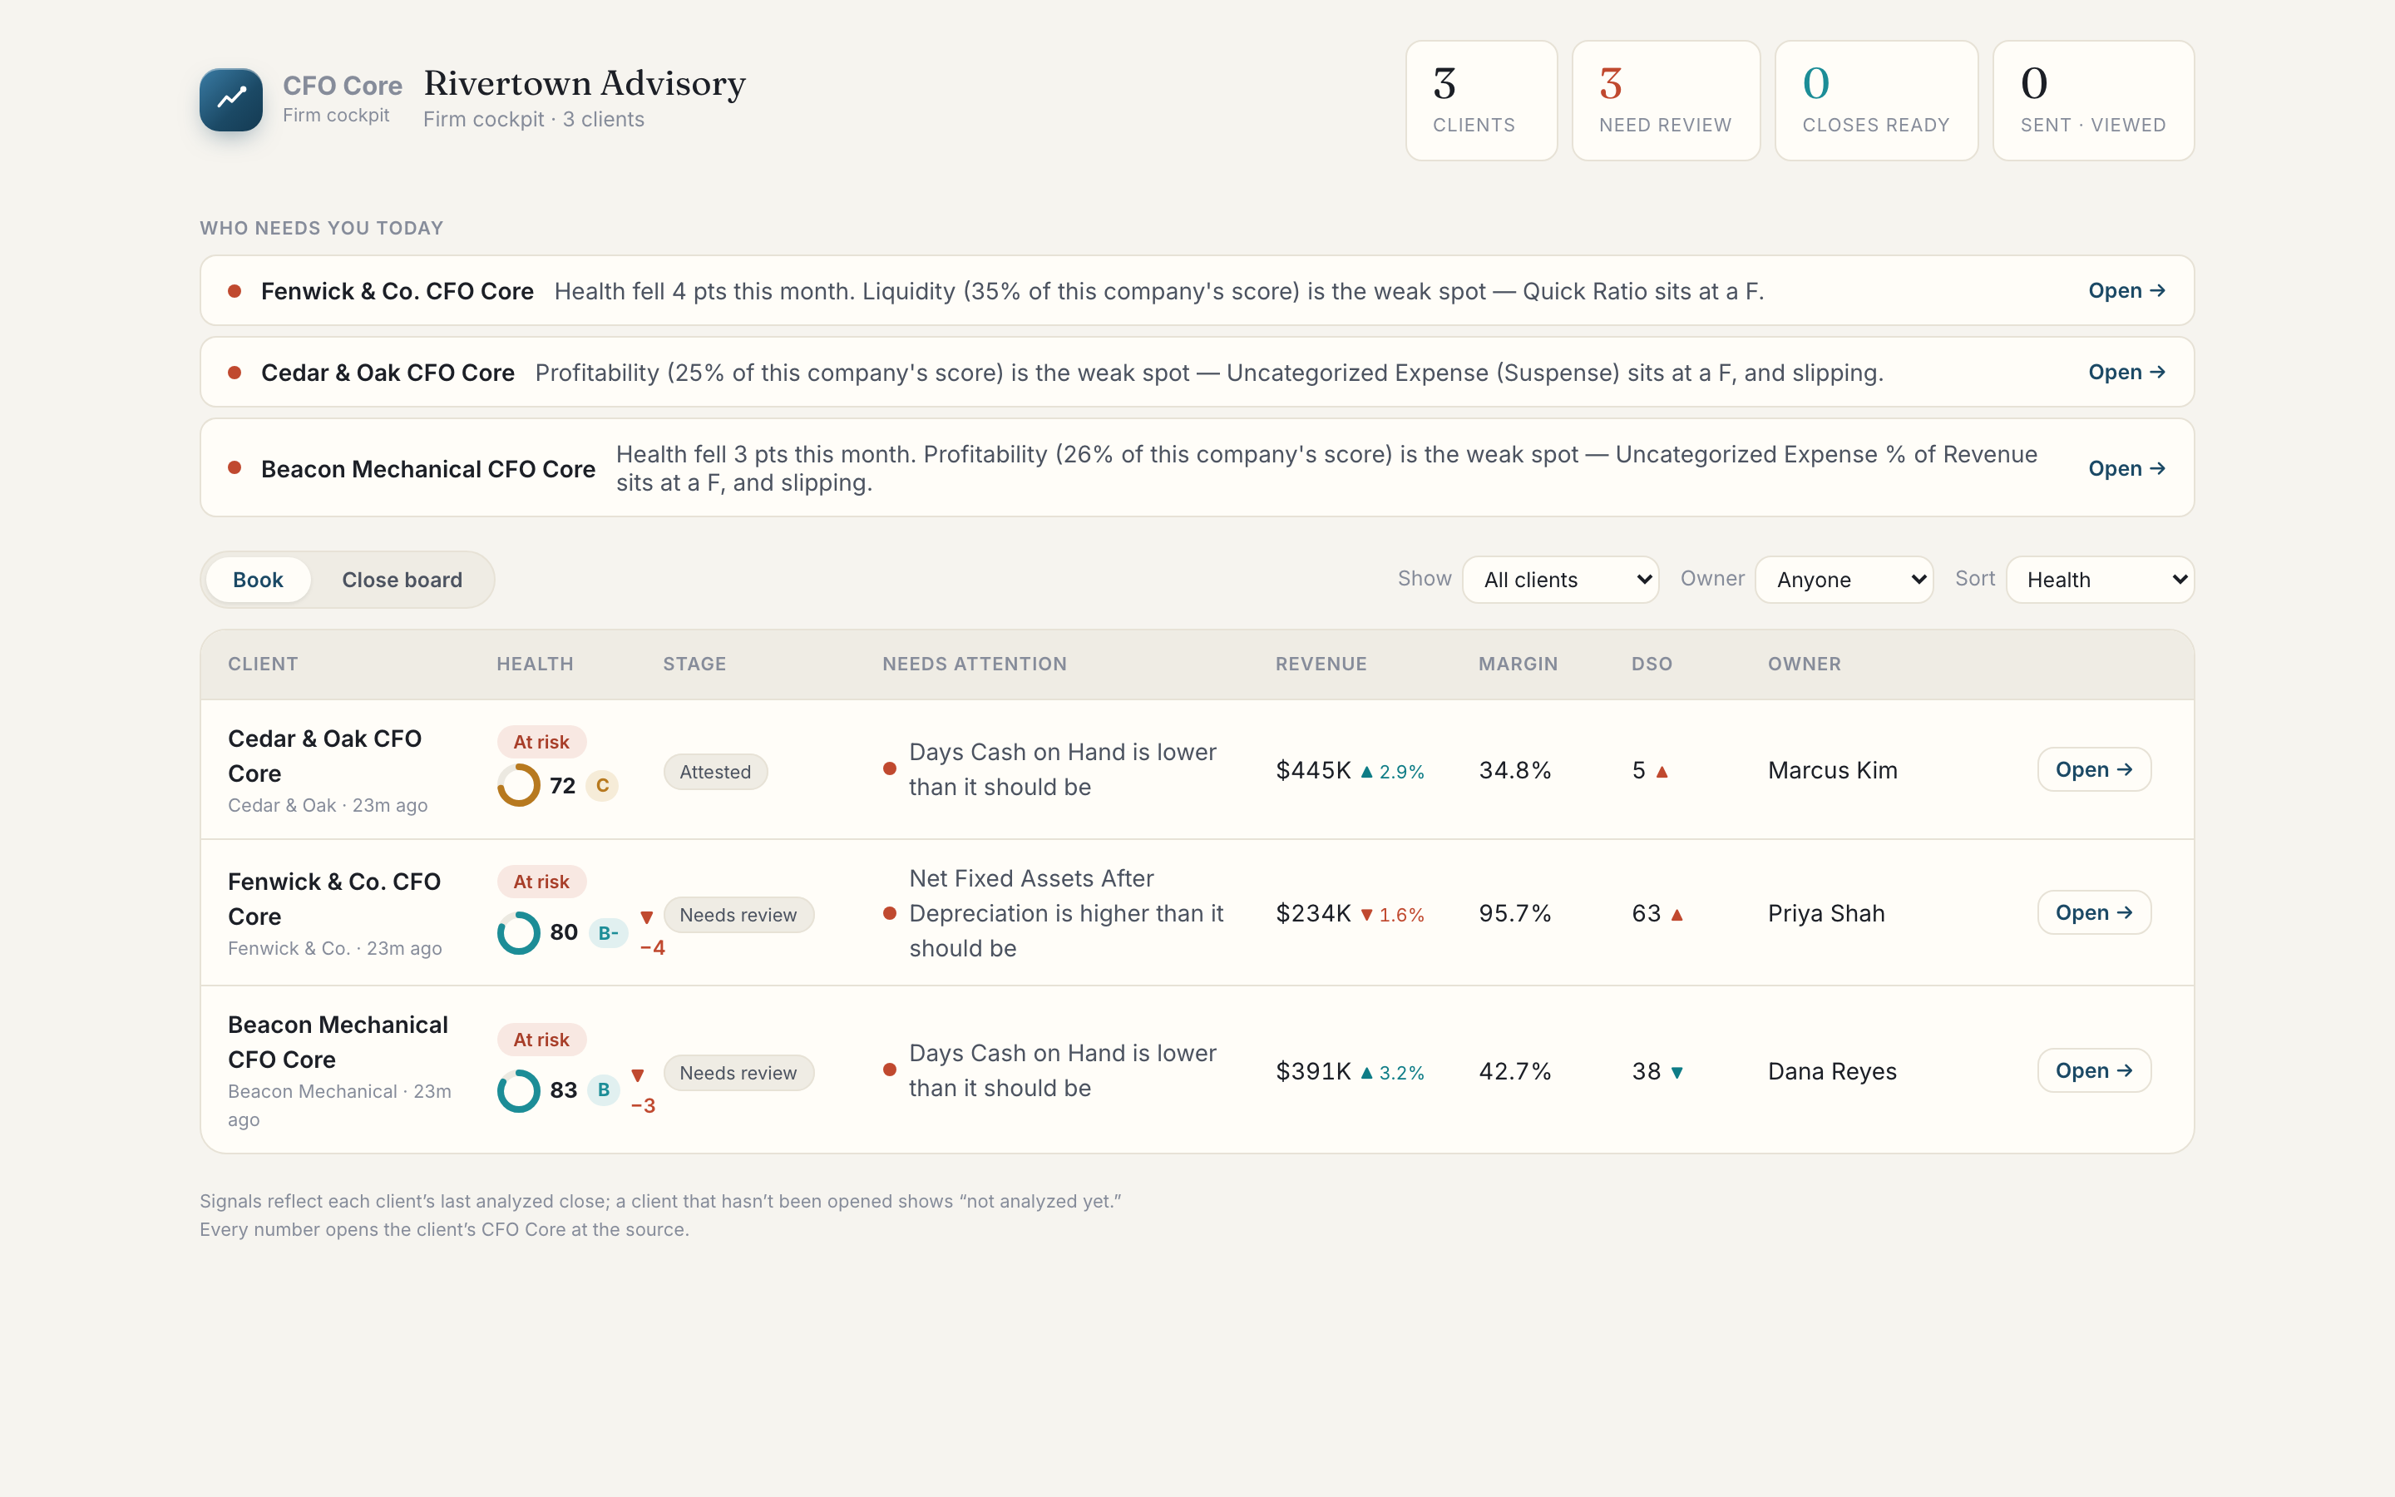This screenshot has width=2395, height=1497.
Task: Click owner name Priya Shah
Action: pos(1826,913)
